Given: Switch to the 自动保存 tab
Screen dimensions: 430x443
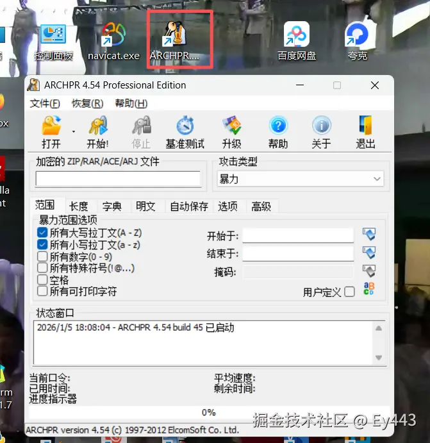Looking at the screenshot, I should click(x=189, y=206).
